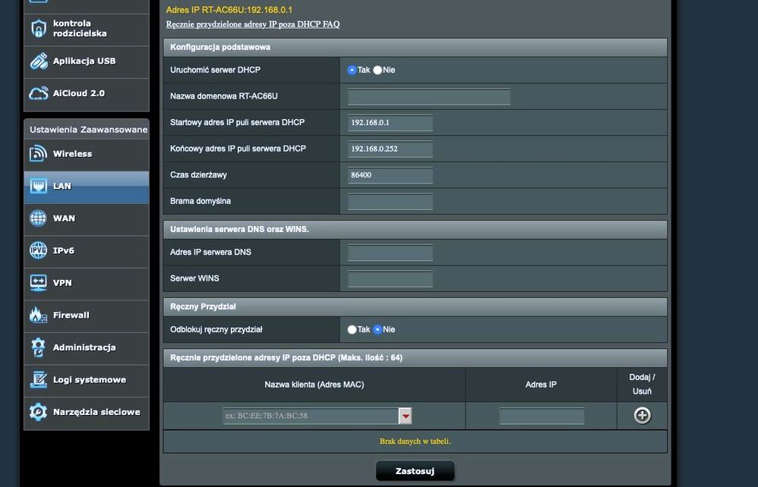Click the Firewall flame icon
This screenshot has width=758, height=487.
(39, 315)
